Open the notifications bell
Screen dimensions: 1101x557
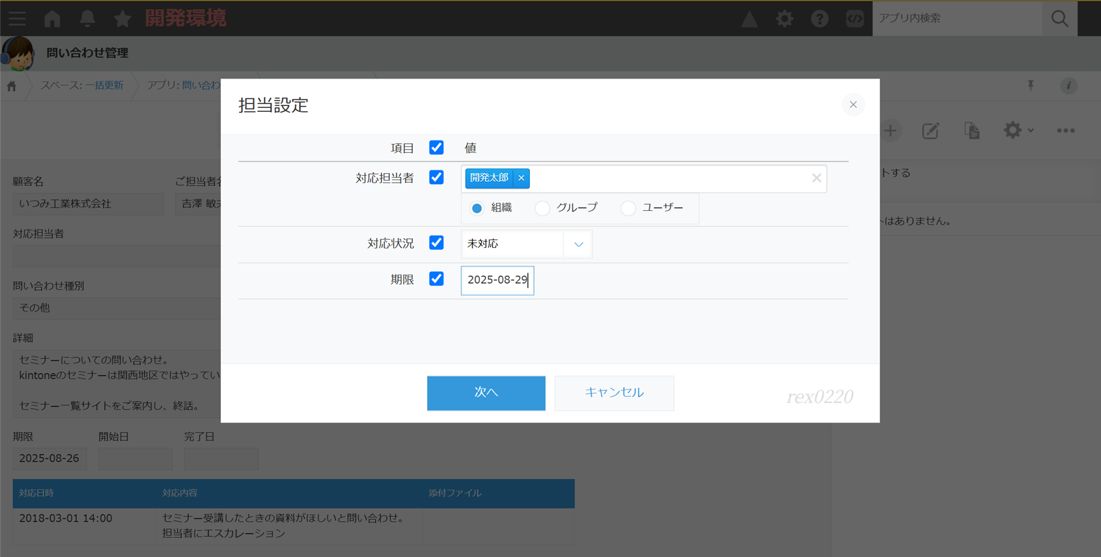(87, 18)
